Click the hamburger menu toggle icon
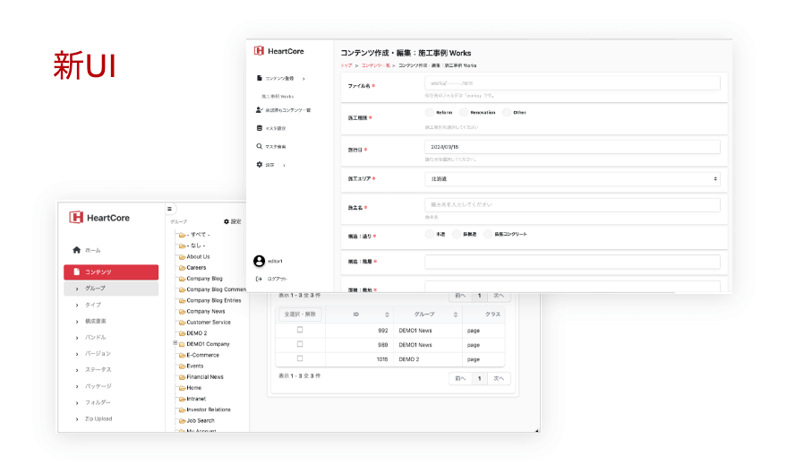787x474 pixels. coord(170,209)
